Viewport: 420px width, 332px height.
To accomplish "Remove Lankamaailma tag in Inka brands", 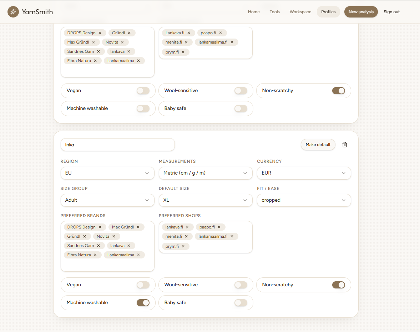I will (138, 255).
